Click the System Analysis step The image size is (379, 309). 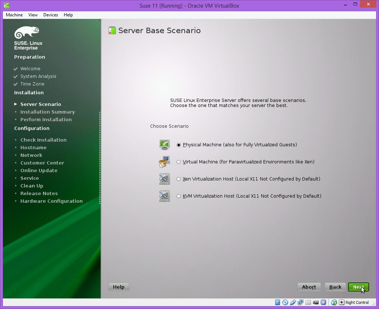click(x=38, y=76)
